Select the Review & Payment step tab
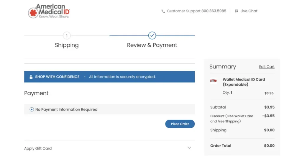The height and width of the screenshot is (156, 302). click(x=152, y=45)
